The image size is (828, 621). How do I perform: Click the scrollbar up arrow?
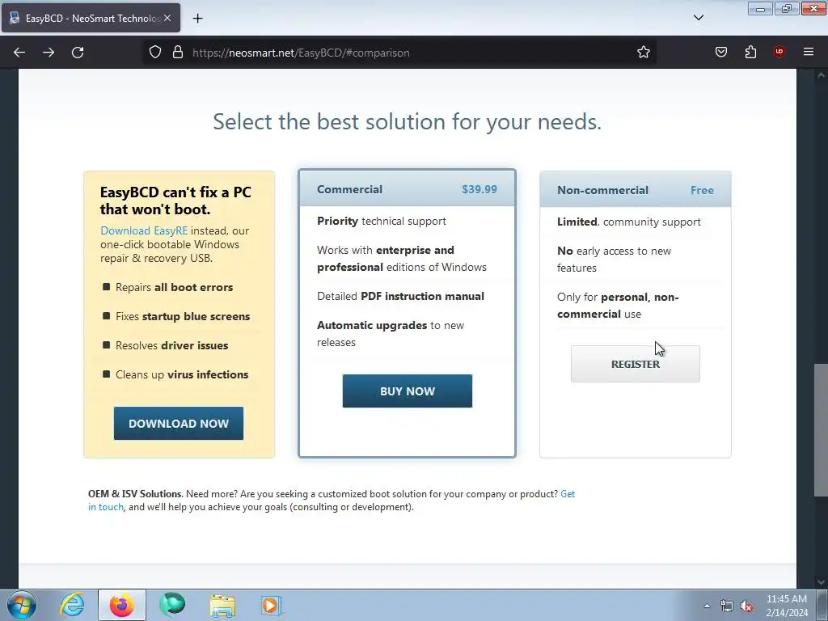[821, 75]
